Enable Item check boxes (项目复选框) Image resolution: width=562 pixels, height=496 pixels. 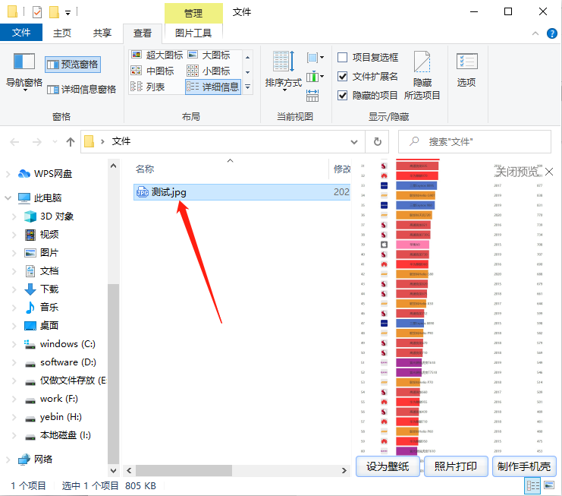pos(368,58)
